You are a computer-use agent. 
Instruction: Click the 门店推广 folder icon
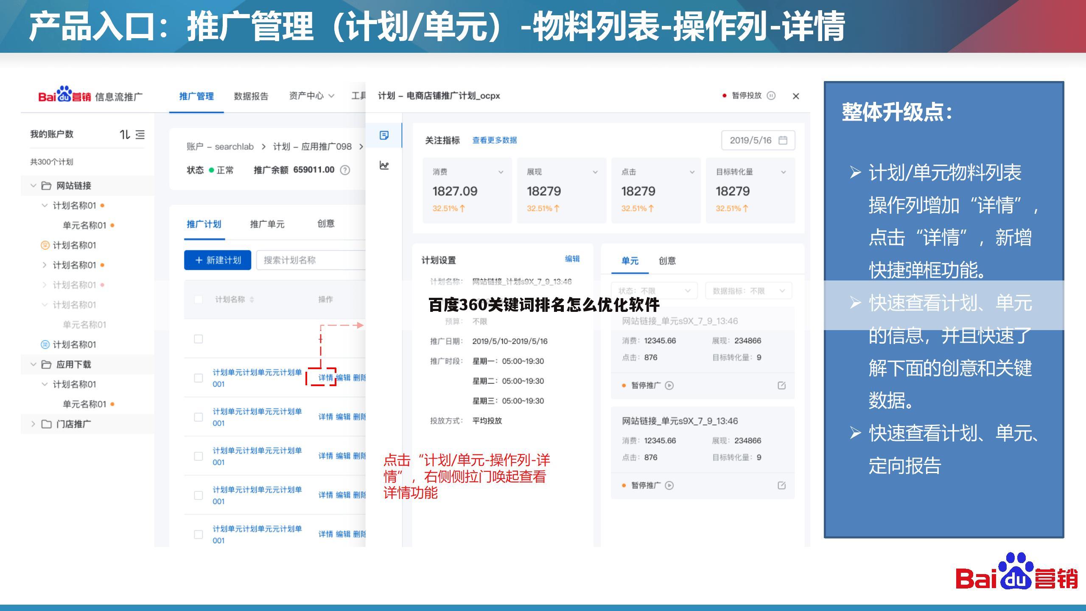[46, 424]
